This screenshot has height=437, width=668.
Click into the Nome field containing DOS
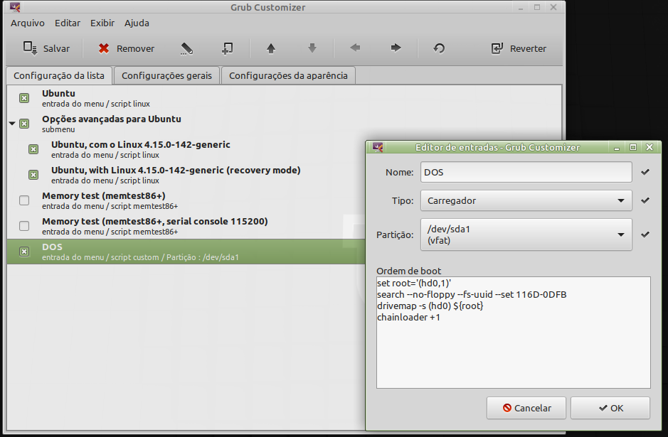pyautogui.click(x=526, y=172)
